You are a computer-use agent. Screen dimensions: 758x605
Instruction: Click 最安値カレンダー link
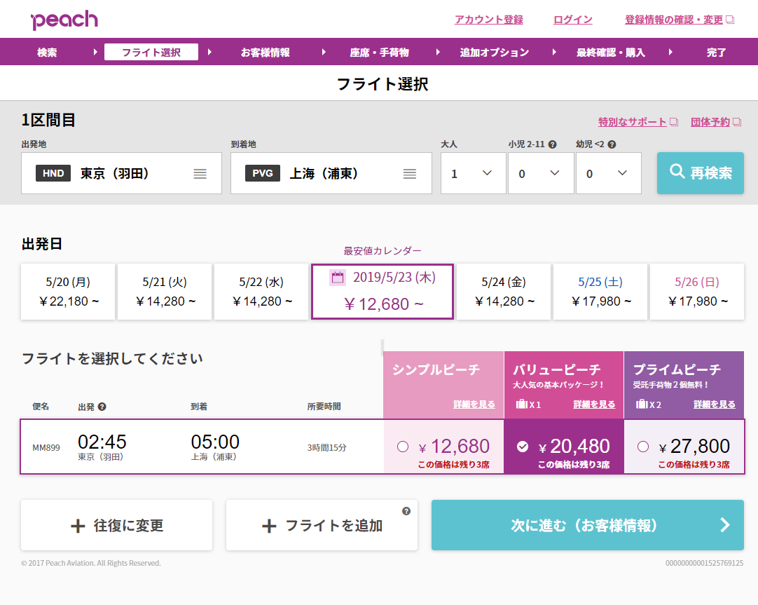383,251
